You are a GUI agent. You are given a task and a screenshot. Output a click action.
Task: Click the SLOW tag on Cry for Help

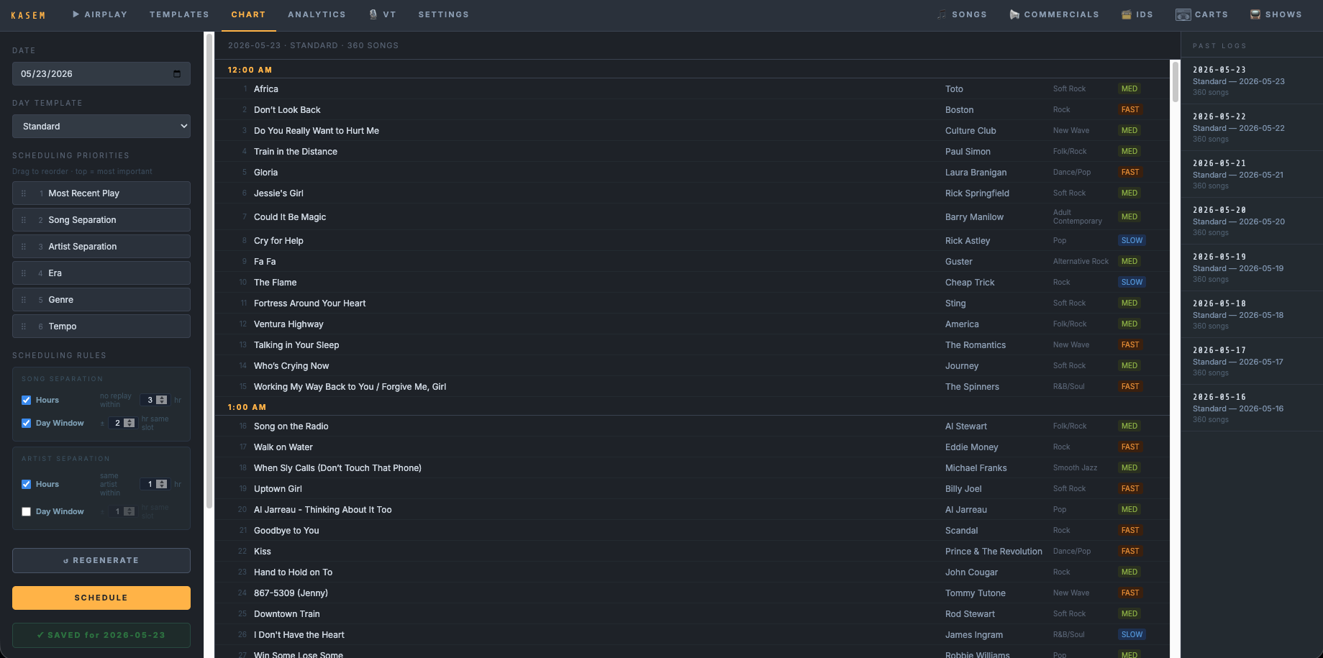click(1132, 241)
